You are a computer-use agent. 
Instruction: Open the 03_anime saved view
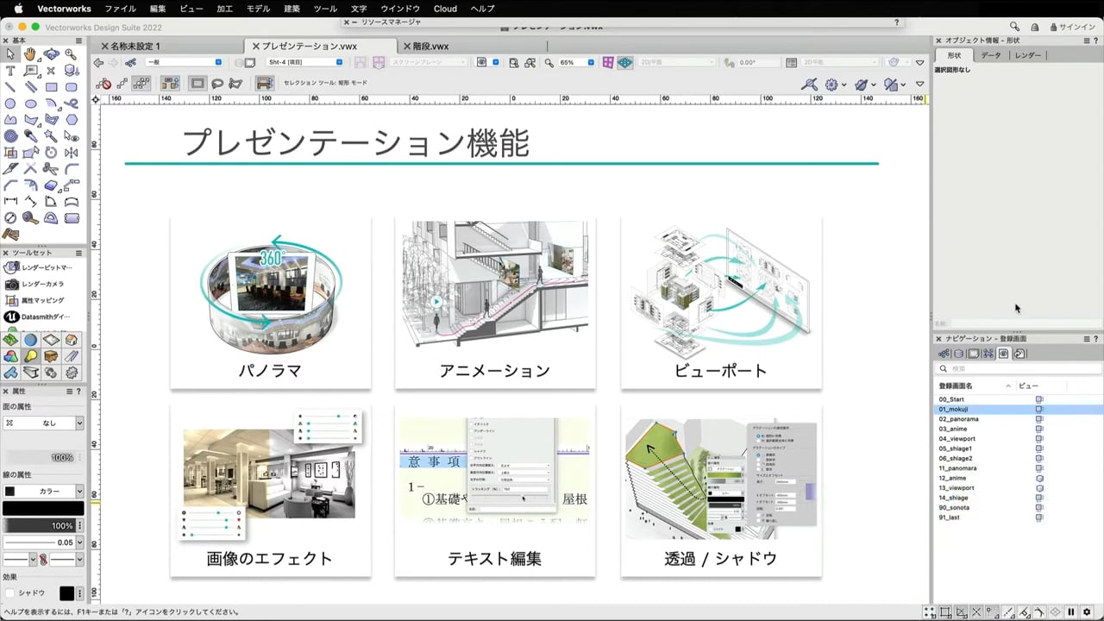tap(953, 429)
